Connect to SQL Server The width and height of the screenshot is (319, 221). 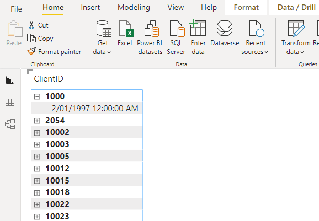(177, 37)
